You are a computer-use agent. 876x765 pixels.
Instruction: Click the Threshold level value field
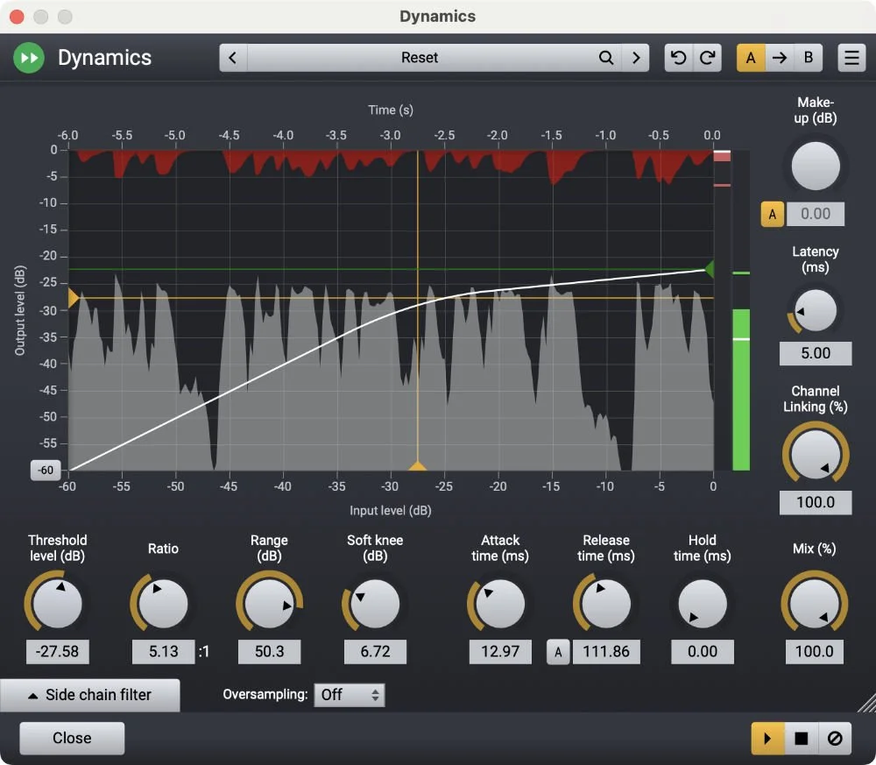coord(57,651)
